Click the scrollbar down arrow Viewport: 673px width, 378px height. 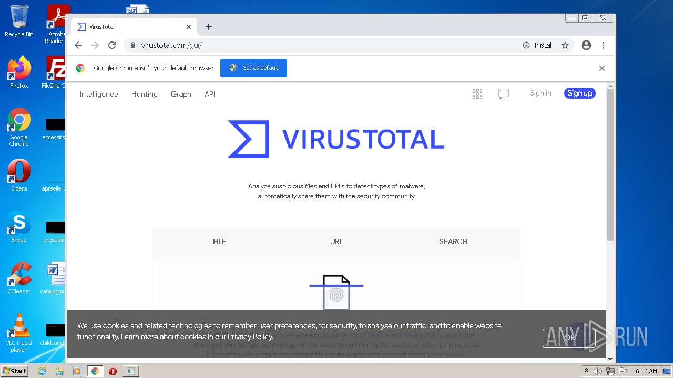click(x=610, y=359)
